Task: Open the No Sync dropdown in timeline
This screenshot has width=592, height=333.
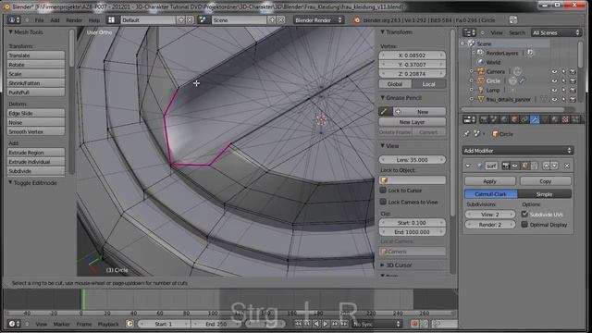Action: 376,324
